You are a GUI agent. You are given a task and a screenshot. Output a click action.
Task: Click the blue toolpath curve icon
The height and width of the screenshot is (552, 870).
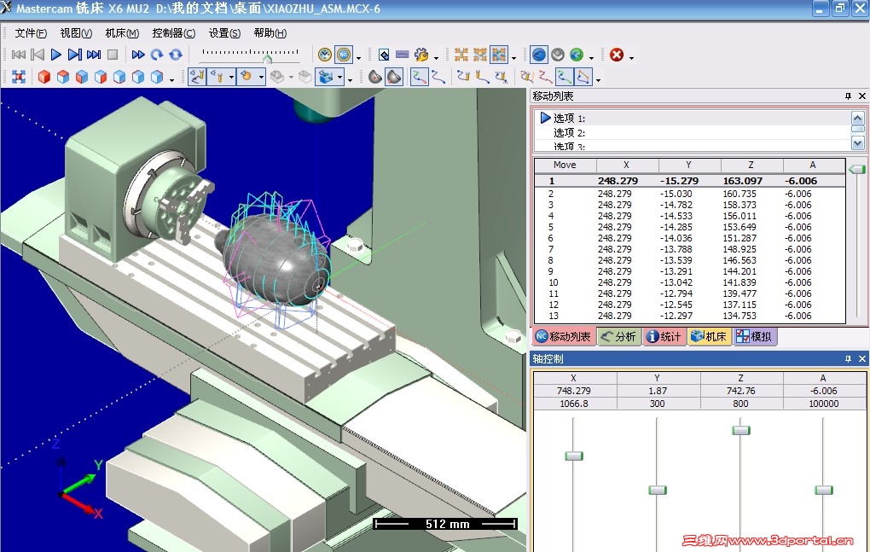[438, 77]
